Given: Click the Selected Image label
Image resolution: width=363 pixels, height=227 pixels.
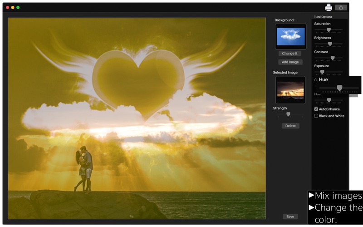Looking at the screenshot, I should [x=285, y=73].
